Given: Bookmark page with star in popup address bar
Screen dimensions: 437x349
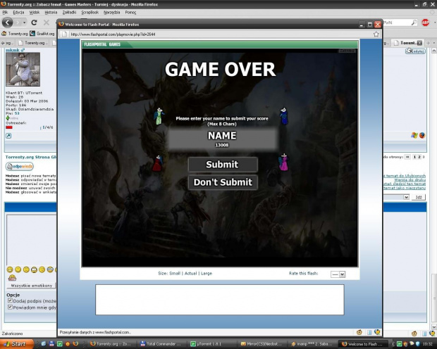Looking at the screenshot, I should point(376,34).
